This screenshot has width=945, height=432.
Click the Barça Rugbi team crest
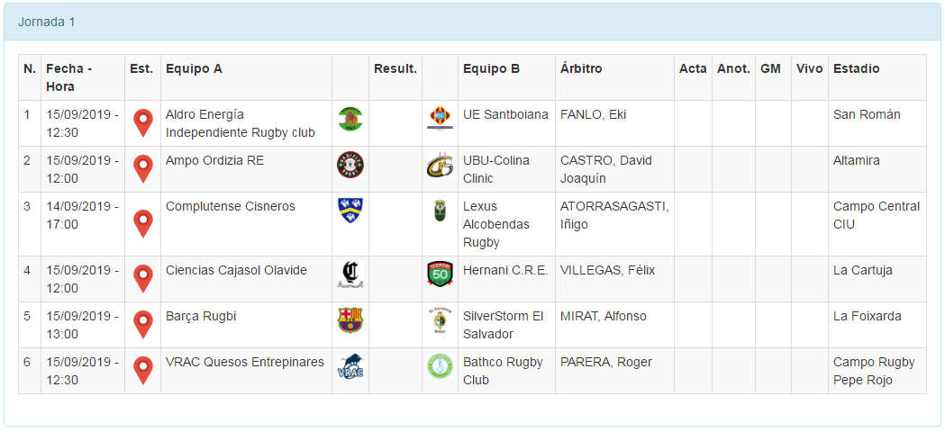click(x=350, y=320)
